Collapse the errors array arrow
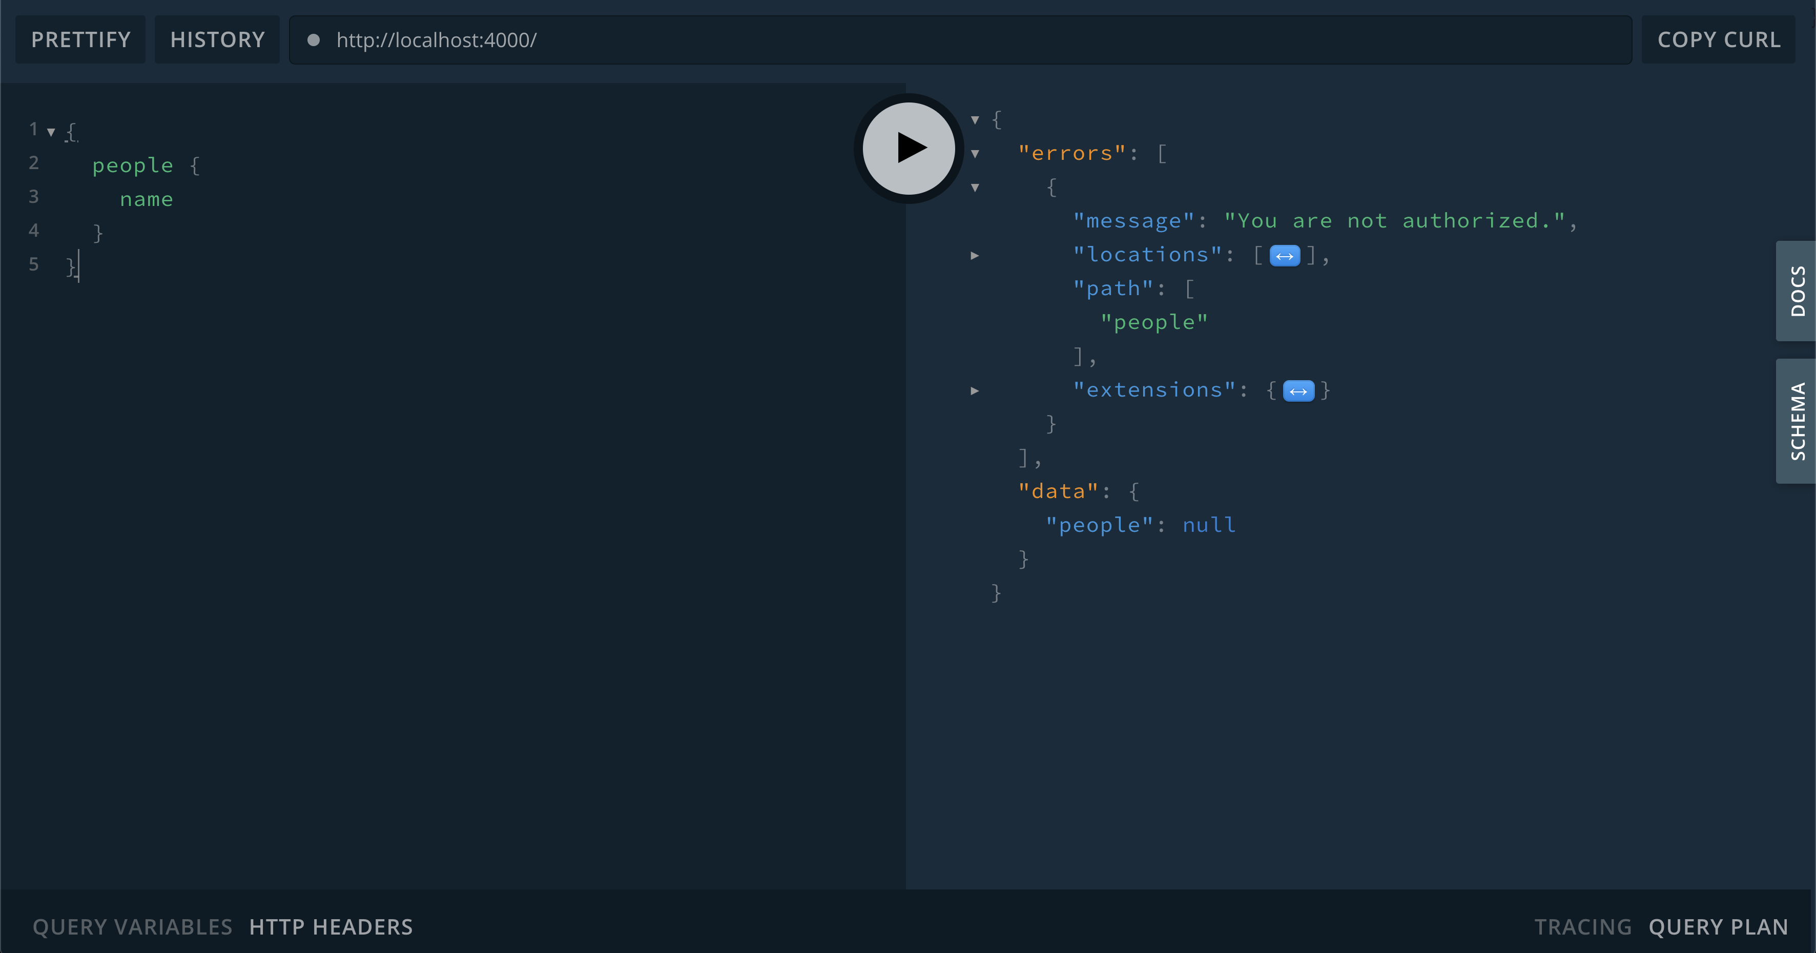 pyautogui.click(x=975, y=154)
